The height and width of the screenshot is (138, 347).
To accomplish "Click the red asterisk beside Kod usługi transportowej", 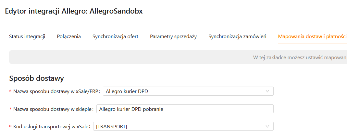I will (10, 127).
